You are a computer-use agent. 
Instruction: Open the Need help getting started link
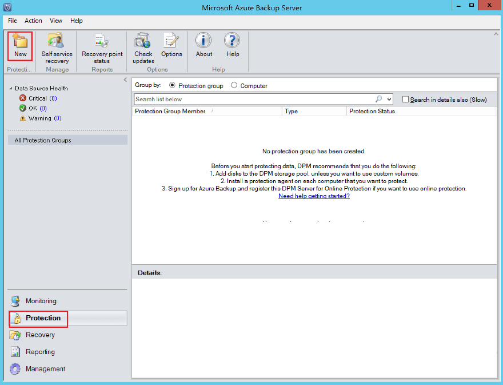(314, 196)
